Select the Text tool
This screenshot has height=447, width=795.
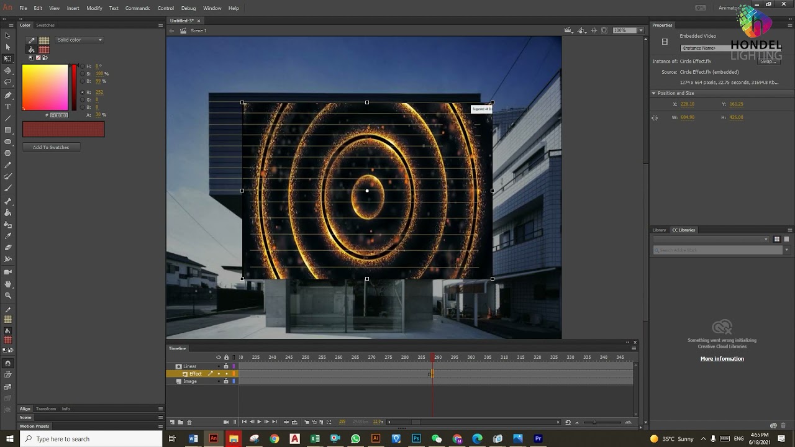[8, 107]
